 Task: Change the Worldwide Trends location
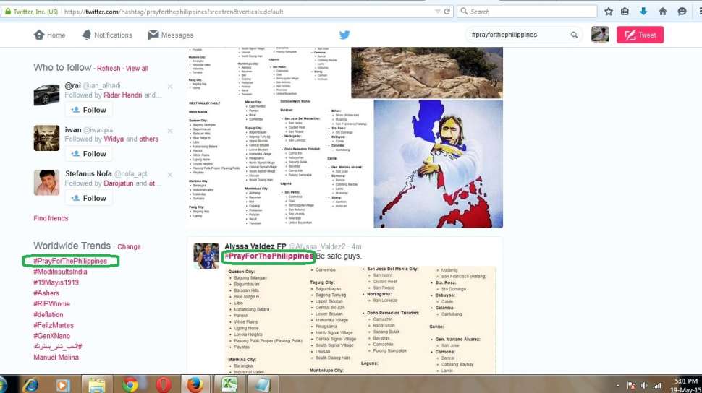(129, 247)
